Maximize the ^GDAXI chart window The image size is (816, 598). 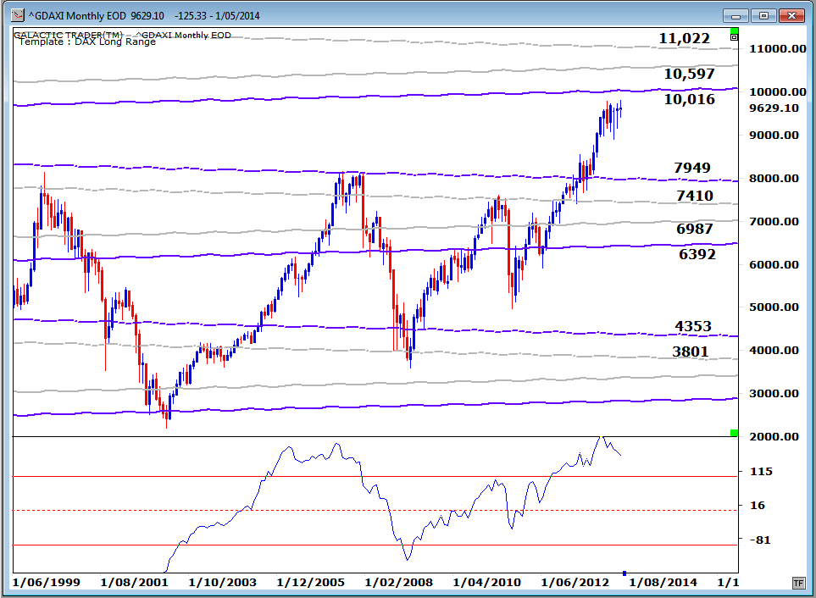[x=763, y=15]
